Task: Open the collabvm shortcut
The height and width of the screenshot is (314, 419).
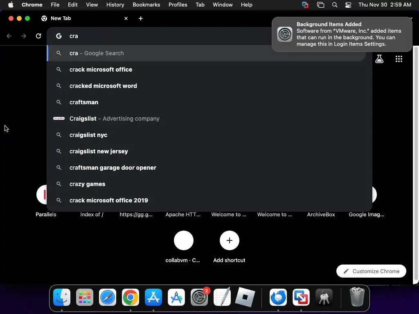Action: pyautogui.click(x=183, y=247)
